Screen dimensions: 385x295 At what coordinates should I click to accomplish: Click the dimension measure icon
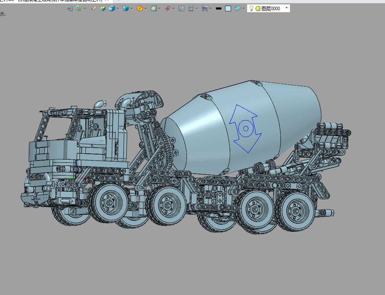pos(191,9)
